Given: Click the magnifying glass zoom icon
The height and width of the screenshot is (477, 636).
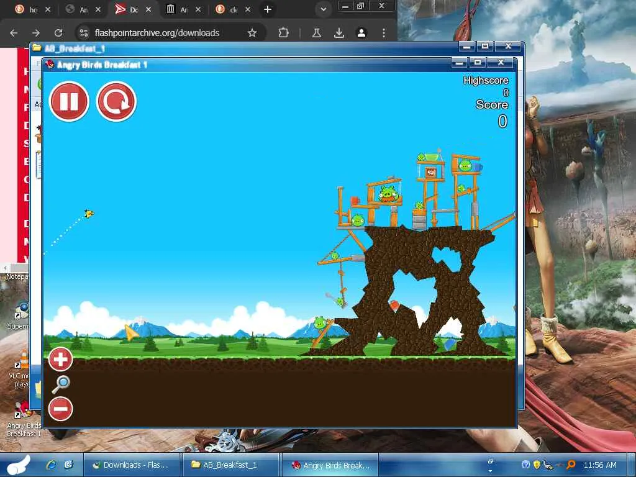Looking at the screenshot, I should (61, 384).
